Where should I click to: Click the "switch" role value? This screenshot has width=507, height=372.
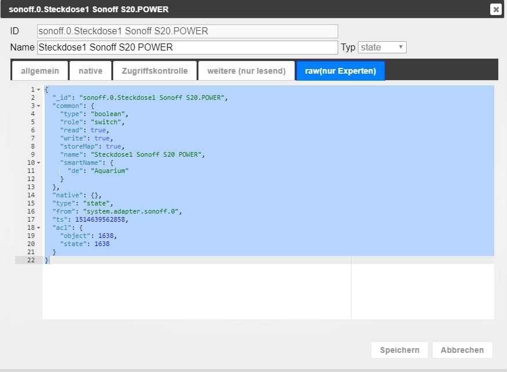point(106,122)
